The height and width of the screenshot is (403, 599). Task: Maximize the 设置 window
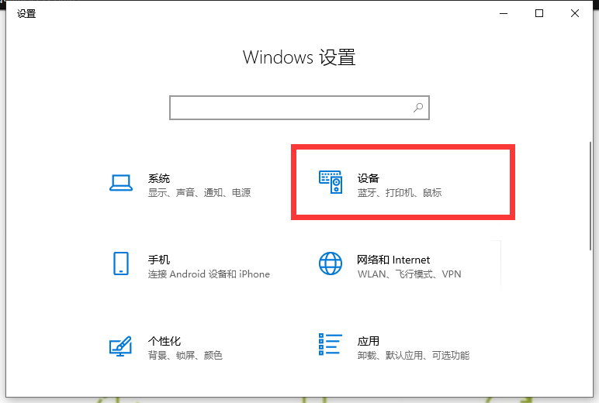[539, 13]
